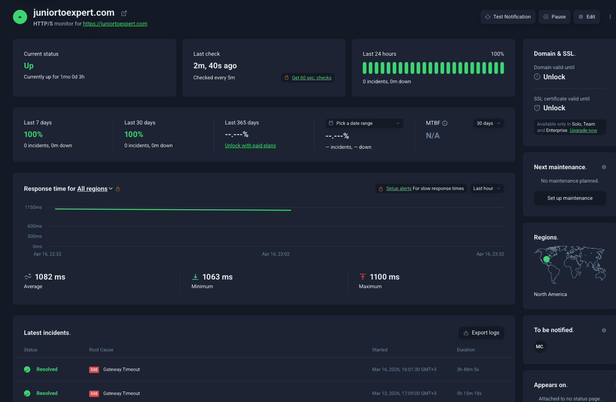Click the maximum response time upload icon

[363, 277]
